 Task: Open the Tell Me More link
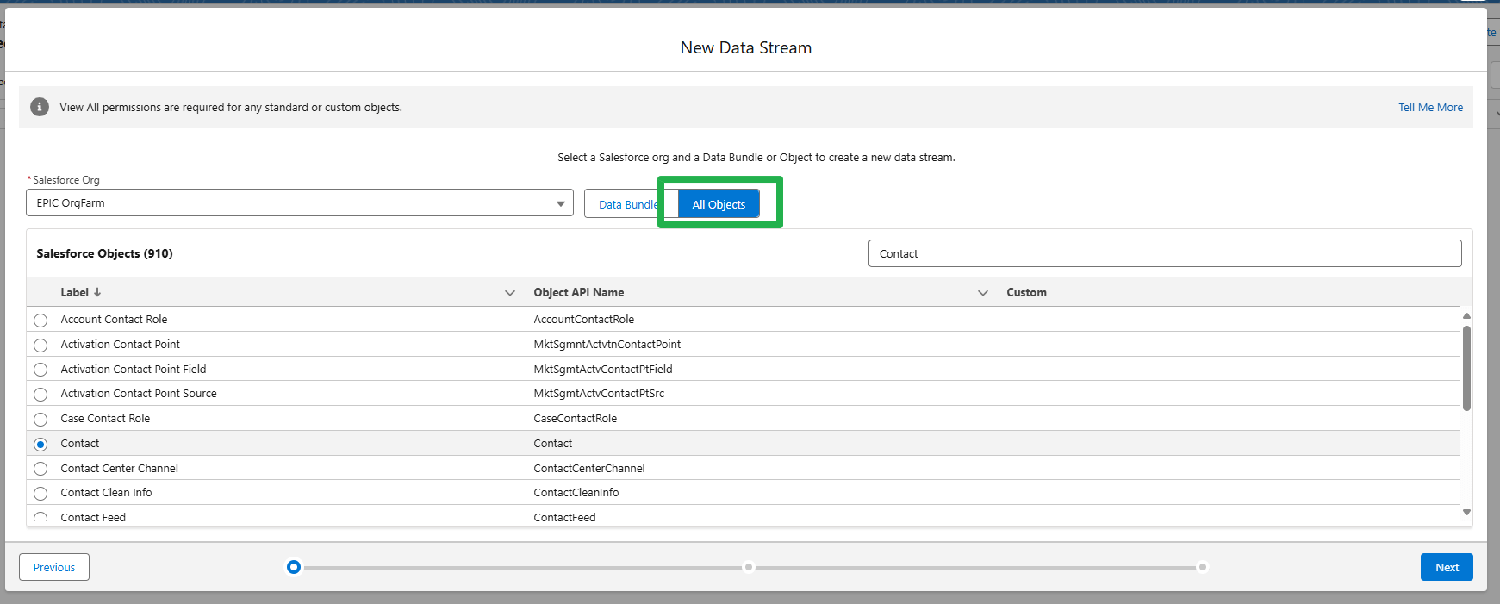1430,107
